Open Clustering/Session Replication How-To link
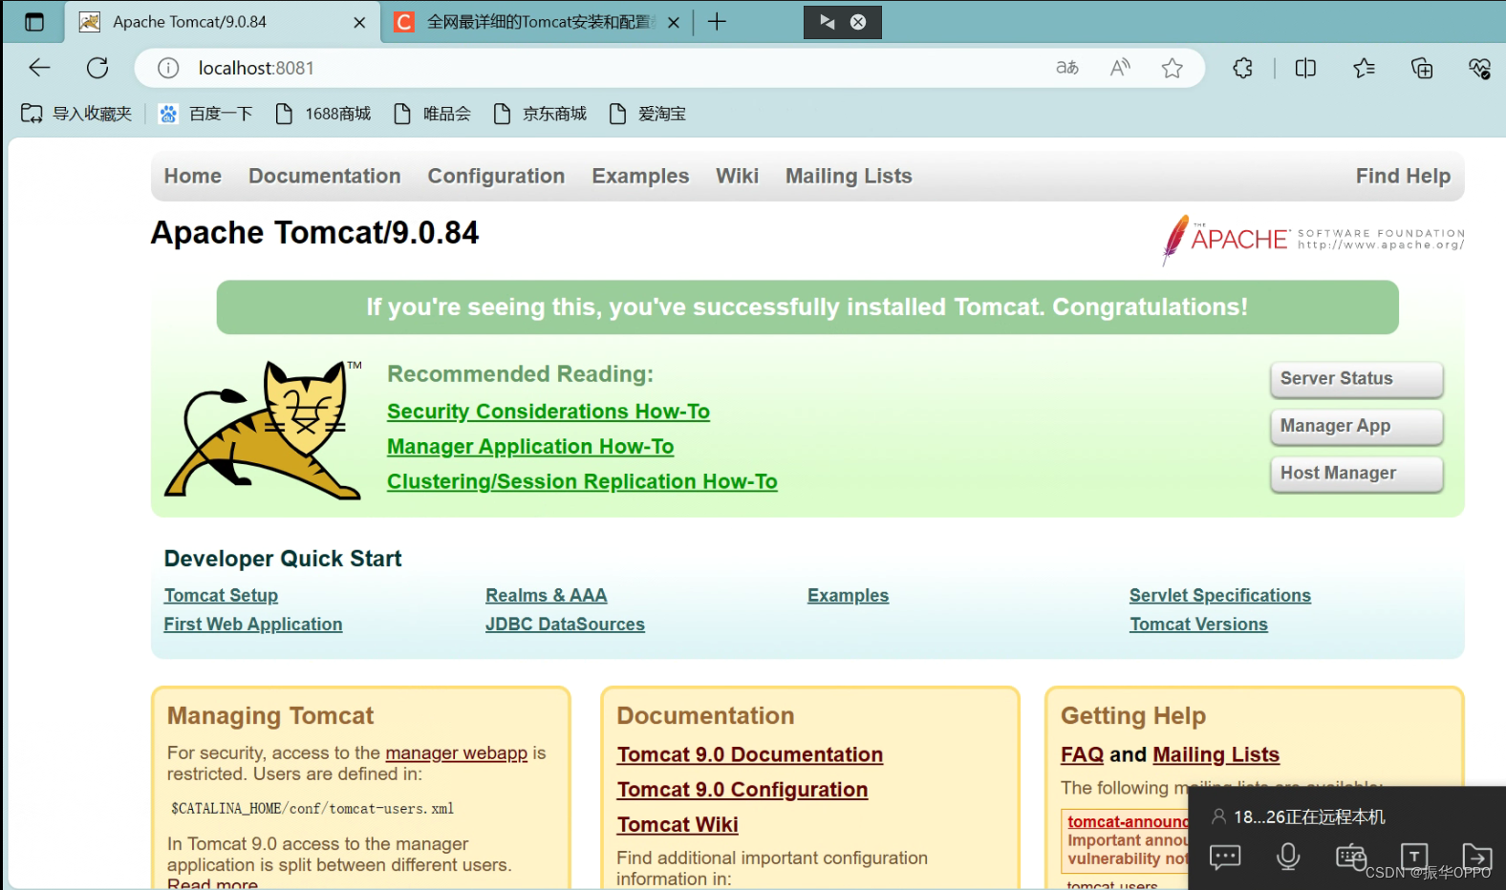 click(582, 481)
